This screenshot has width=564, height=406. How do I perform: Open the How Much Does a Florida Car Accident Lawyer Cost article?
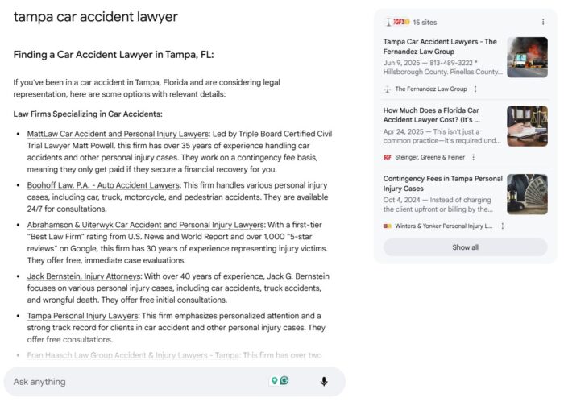point(442,114)
